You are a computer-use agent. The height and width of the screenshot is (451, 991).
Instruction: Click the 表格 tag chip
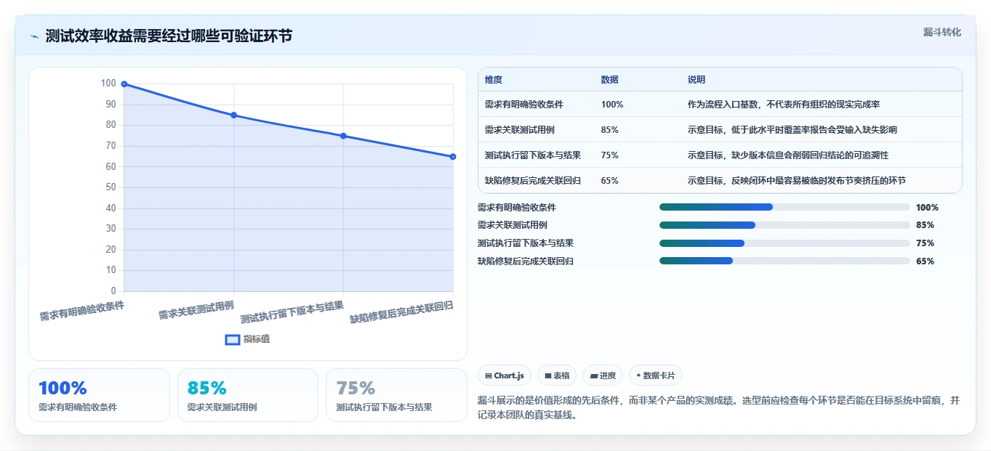tap(556, 375)
